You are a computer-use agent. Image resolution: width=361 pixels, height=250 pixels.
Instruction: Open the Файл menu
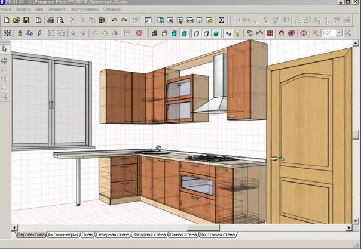pos(6,10)
